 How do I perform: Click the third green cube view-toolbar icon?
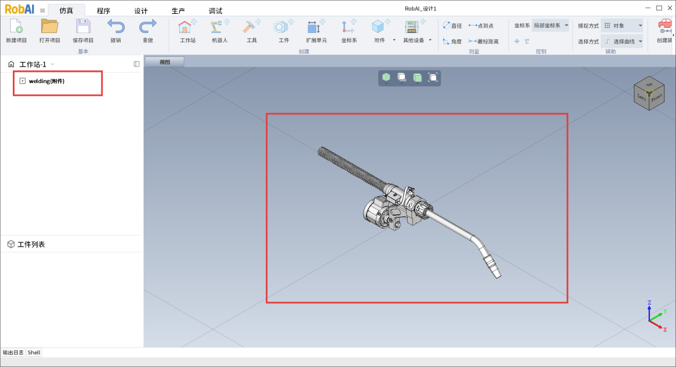coord(417,78)
